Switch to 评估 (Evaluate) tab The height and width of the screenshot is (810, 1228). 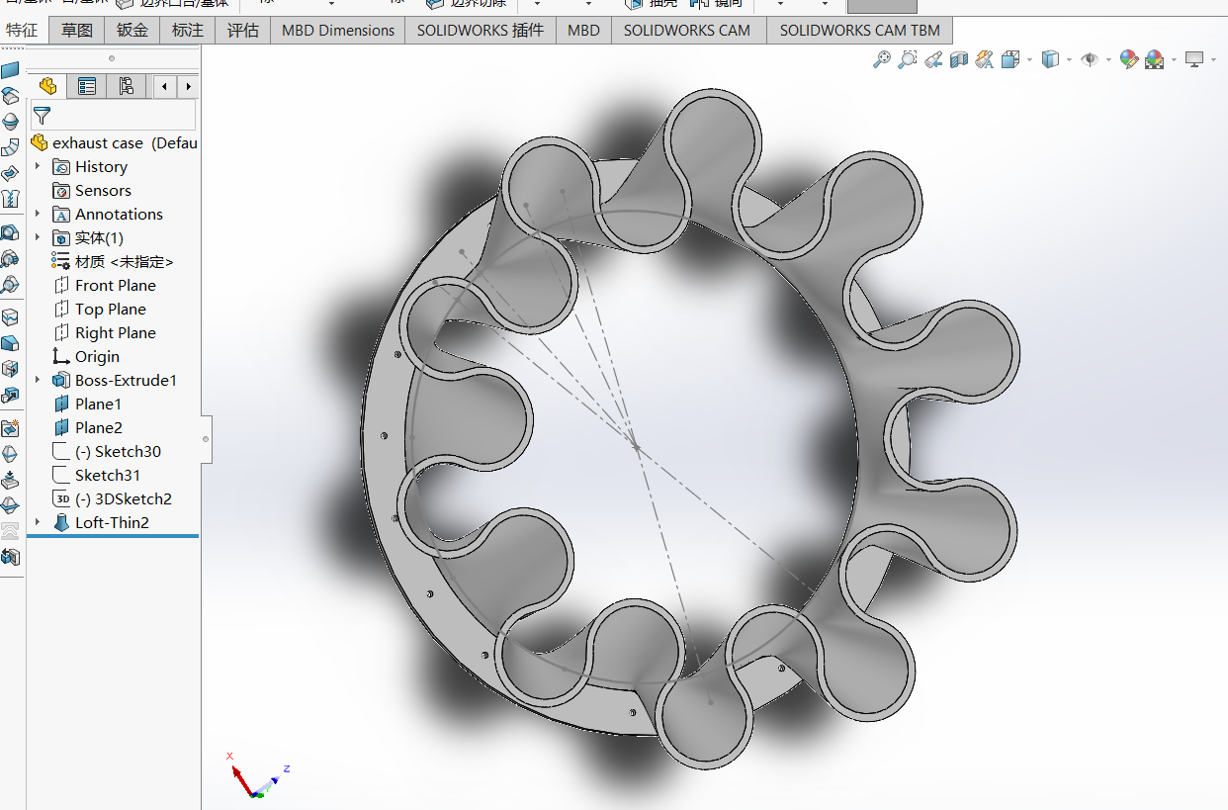(x=242, y=31)
